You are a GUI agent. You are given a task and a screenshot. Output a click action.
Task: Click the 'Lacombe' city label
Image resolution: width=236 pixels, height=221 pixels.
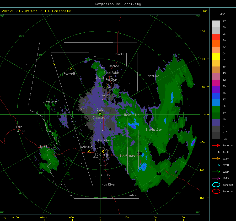tap(113, 66)
